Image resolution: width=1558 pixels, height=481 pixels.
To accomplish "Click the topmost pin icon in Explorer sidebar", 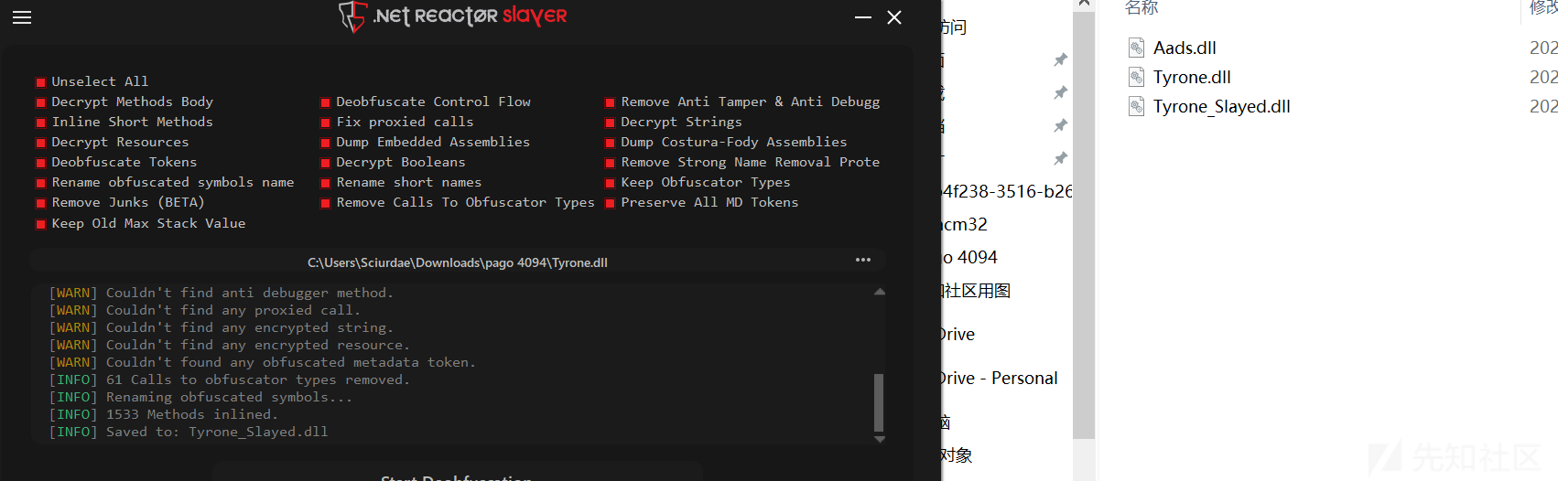I will (x=1060, y=59).
